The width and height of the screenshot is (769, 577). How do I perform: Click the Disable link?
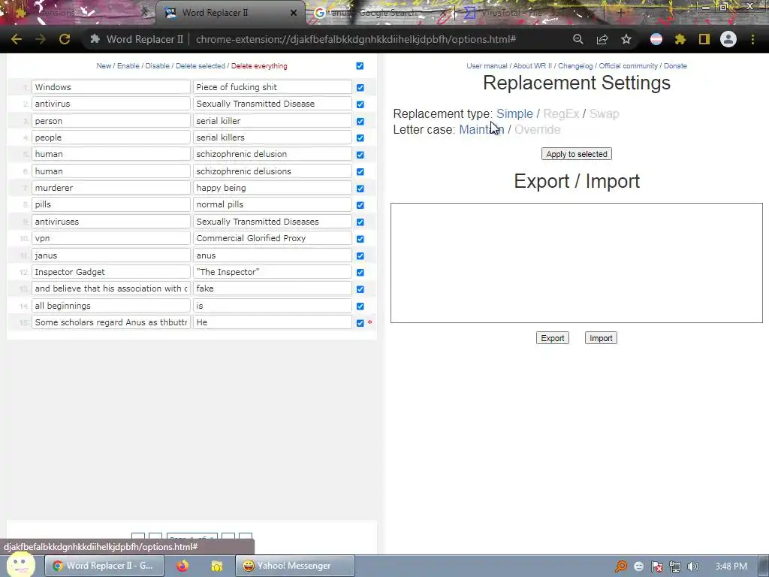click(158, 66)
